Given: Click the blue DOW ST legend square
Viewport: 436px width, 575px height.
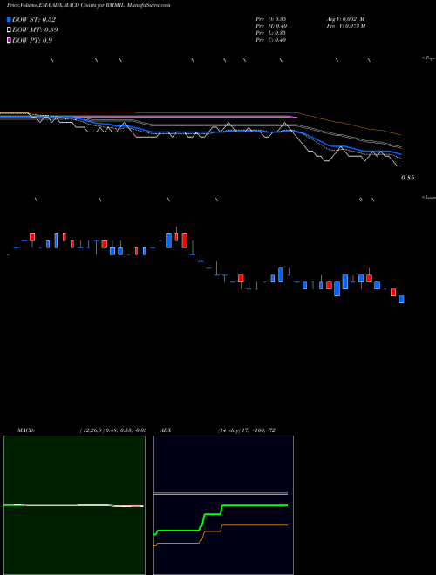Looking at the screenshot, I should click(x=9, y=19).
